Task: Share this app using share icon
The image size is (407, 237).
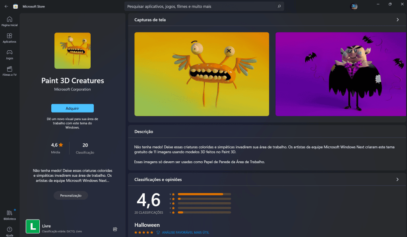Action: (115, 229)
